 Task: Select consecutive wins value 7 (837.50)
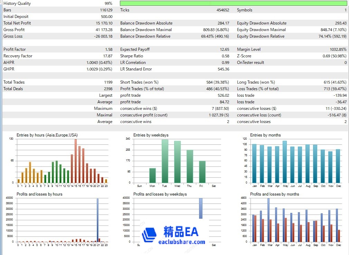220,108
